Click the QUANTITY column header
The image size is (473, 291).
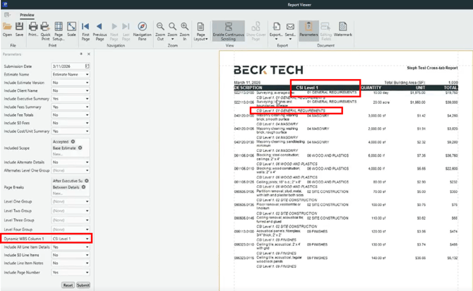[371, 88]
